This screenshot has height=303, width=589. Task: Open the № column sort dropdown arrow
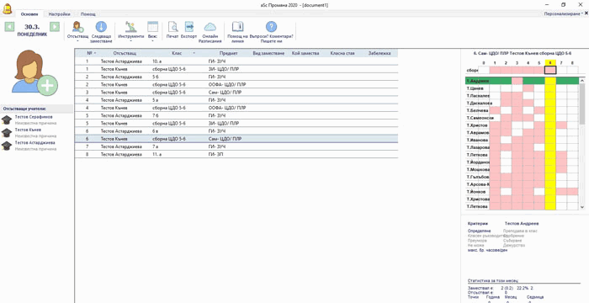95,53
